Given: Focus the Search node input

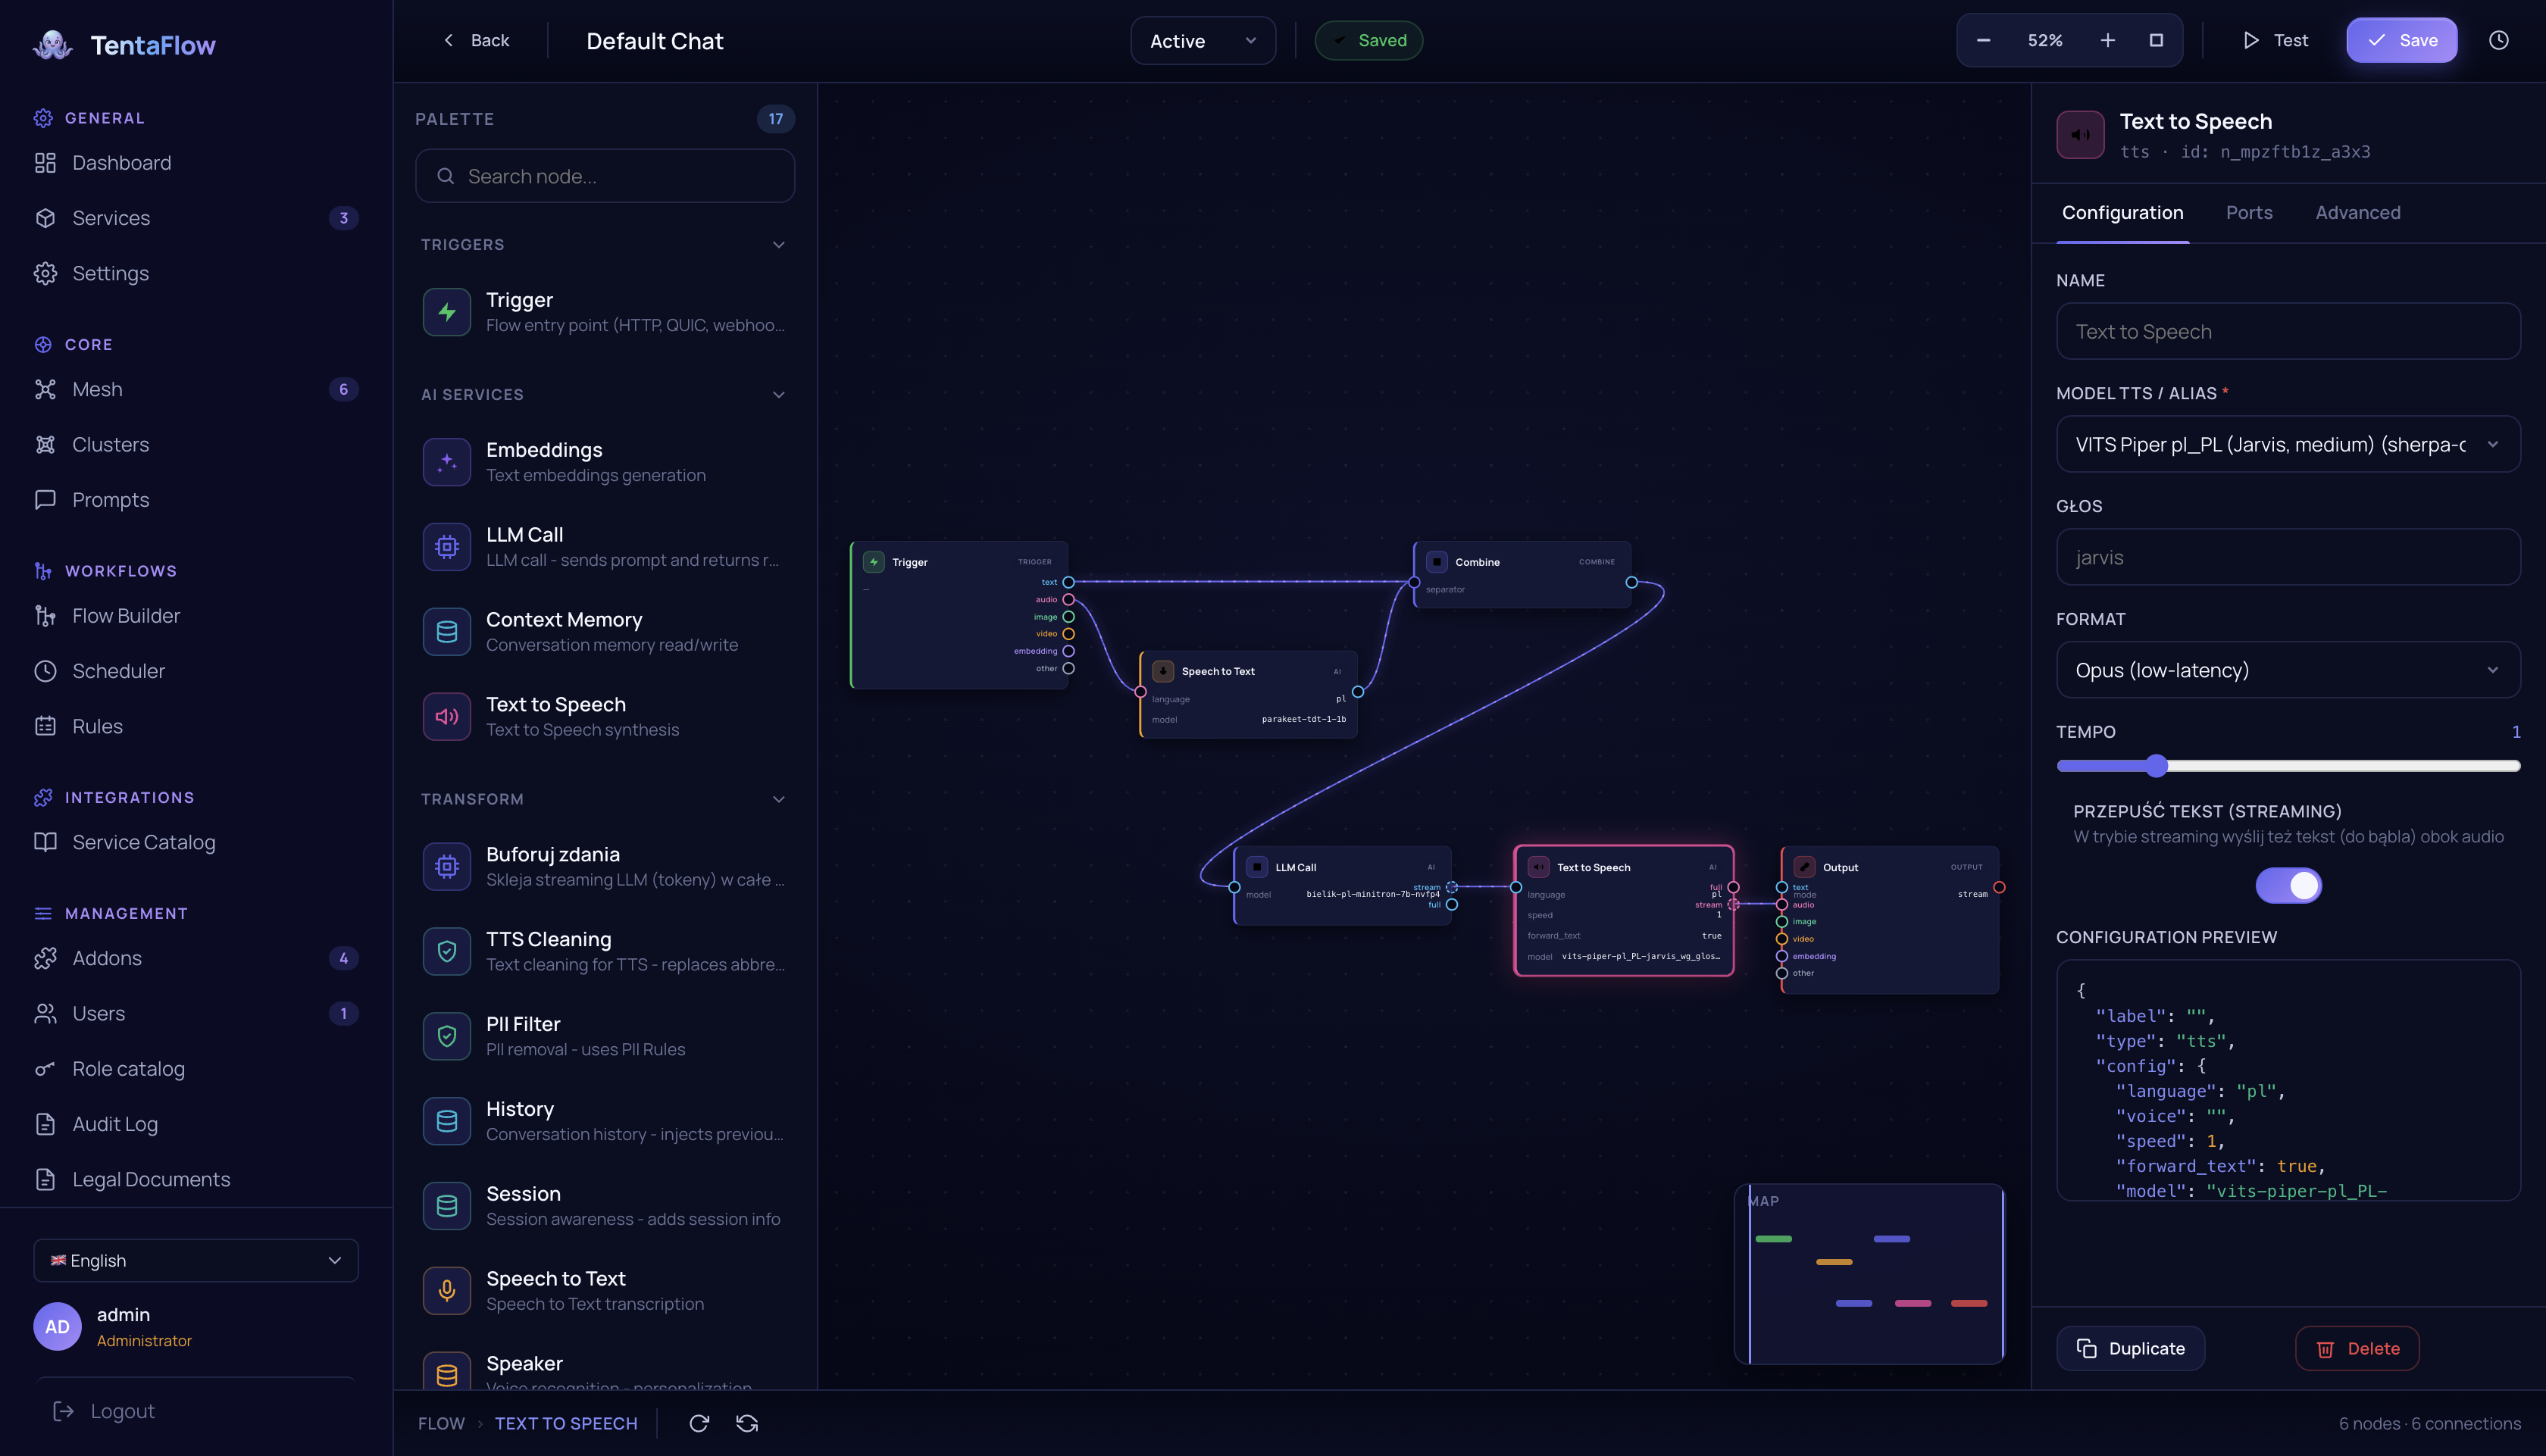Looking at the screenshot, I should tap(605, 176).
